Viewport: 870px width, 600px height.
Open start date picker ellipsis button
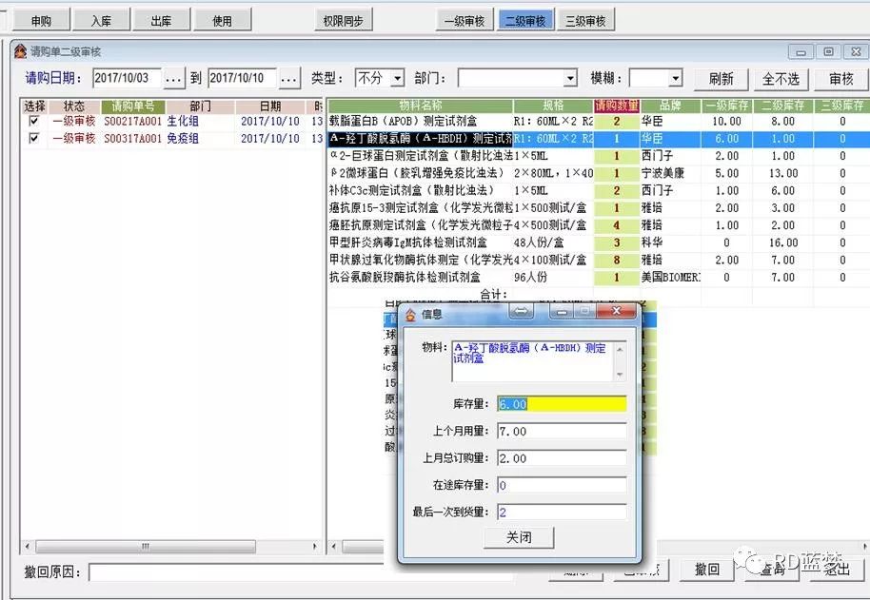(x=173, y=78)
